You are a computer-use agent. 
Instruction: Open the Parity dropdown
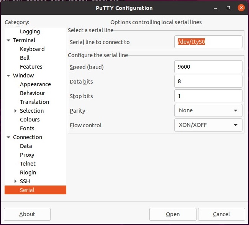(x=208, y=110)
